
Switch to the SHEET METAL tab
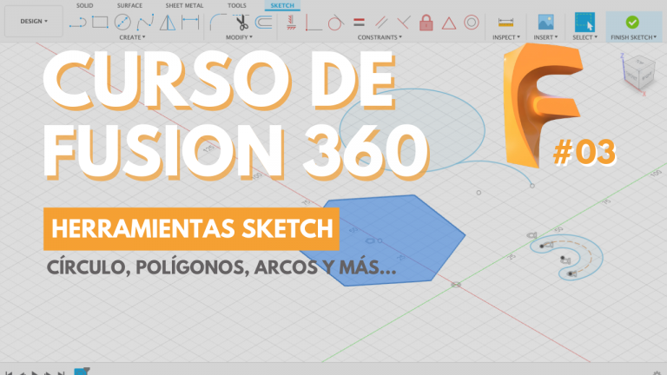[184, 5]
